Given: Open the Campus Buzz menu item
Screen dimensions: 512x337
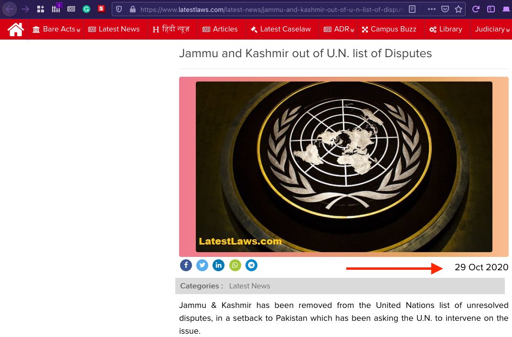Looking at the screenshot, I should (389, 30).
